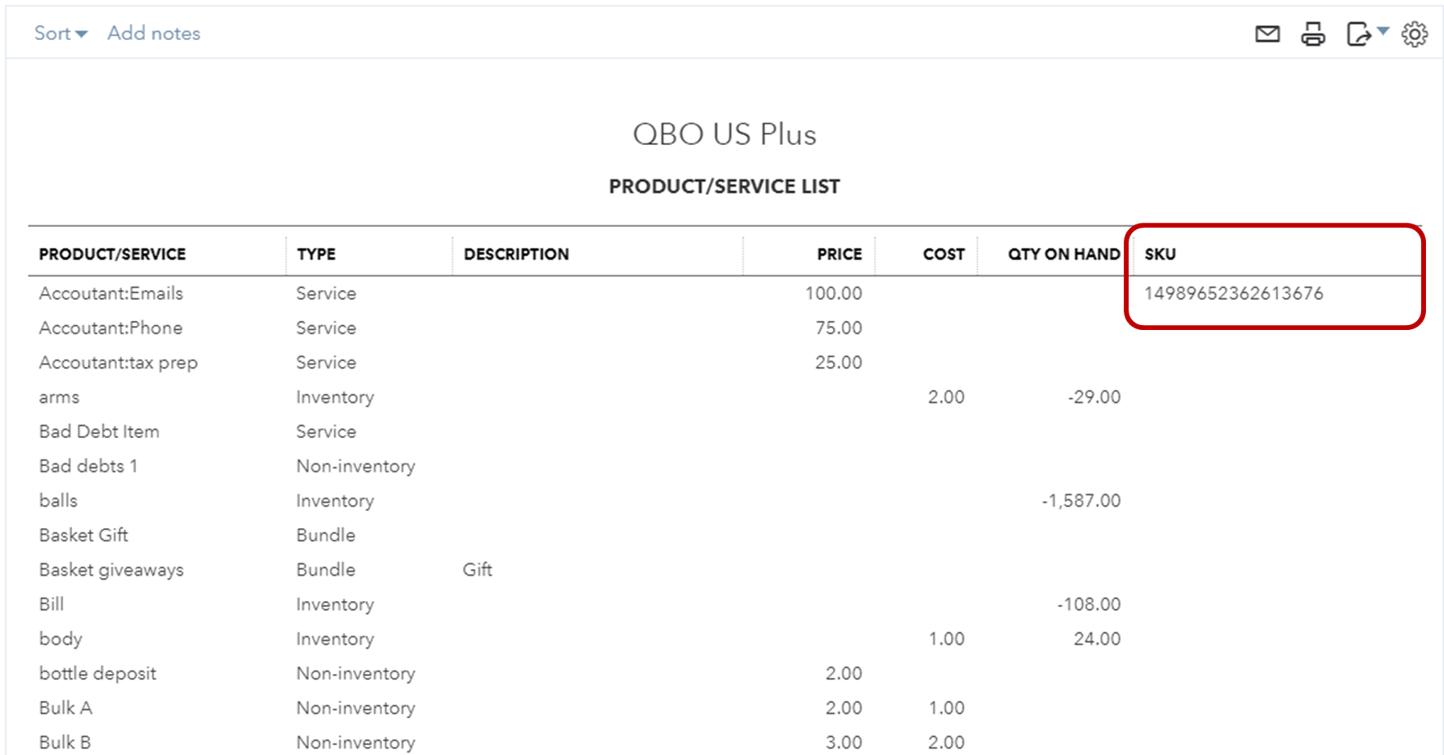1444x755 pixels.
Task: Open the report settings gear icon
Action: point(1415,34)
